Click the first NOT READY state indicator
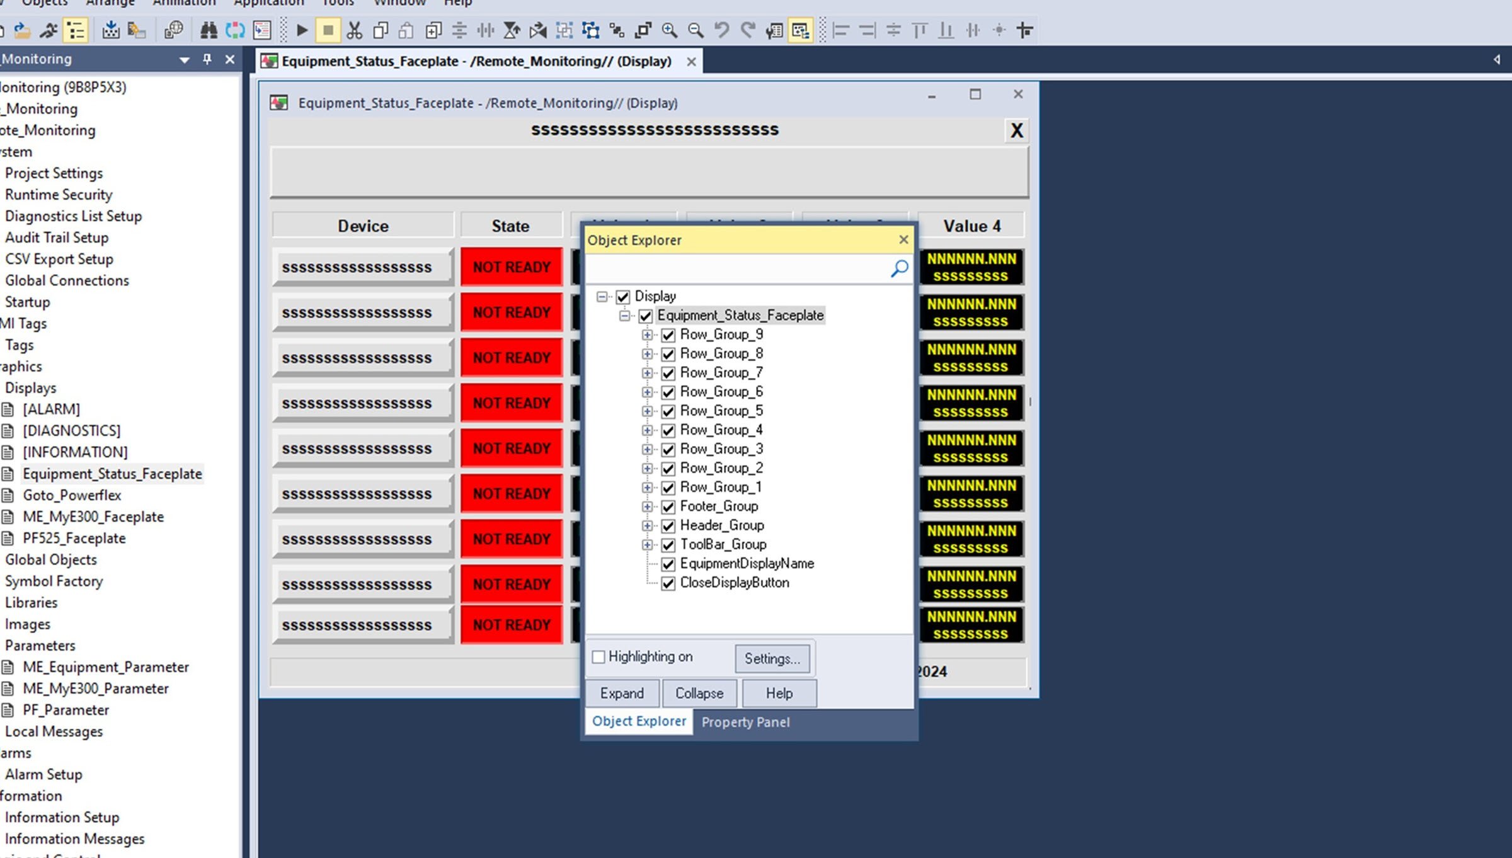The image size is (1512, 858). [512, 267]
